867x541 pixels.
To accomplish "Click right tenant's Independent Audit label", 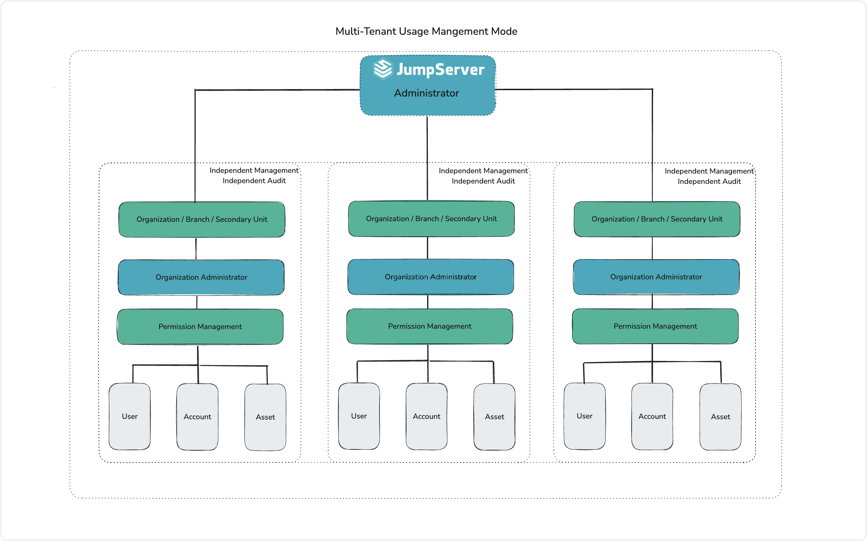I will pos(709,181).
